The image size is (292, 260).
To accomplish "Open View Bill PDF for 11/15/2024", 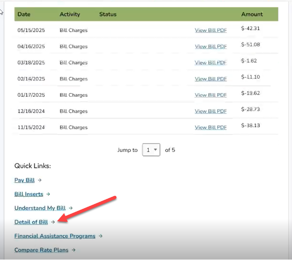I will pos(211,127).
